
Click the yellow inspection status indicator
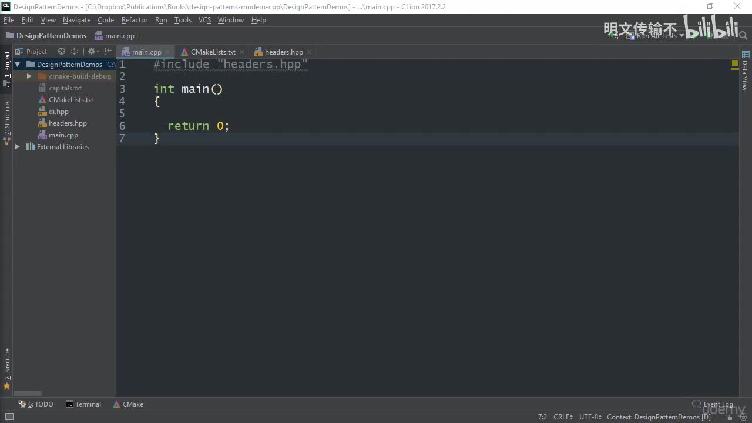click(734, 62)
